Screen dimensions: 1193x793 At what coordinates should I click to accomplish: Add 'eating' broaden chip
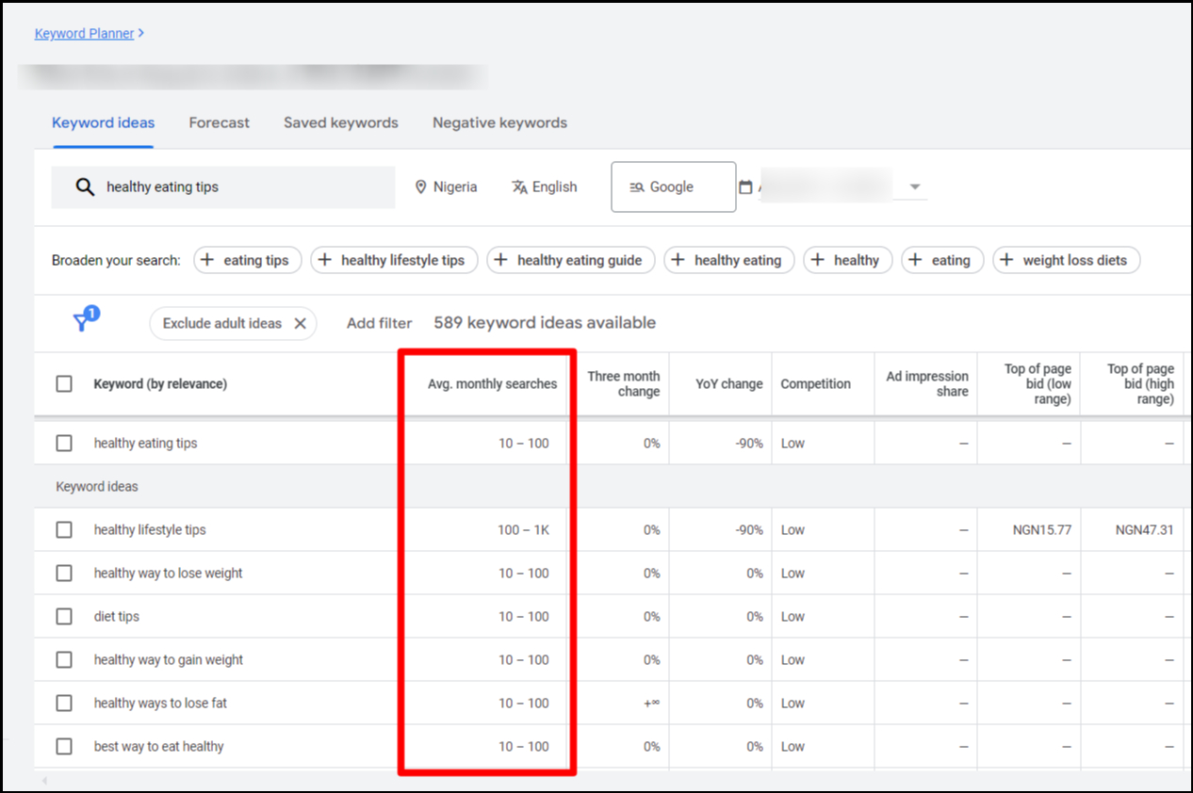pos(942,260)
